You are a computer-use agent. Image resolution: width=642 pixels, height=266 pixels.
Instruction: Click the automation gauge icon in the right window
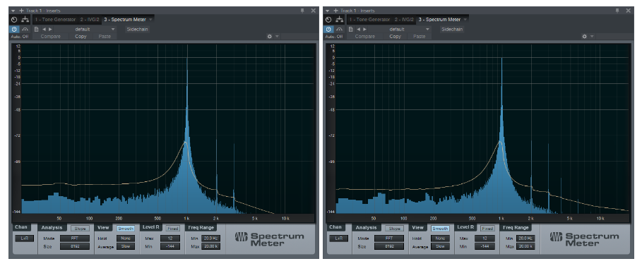coord(340,30)
